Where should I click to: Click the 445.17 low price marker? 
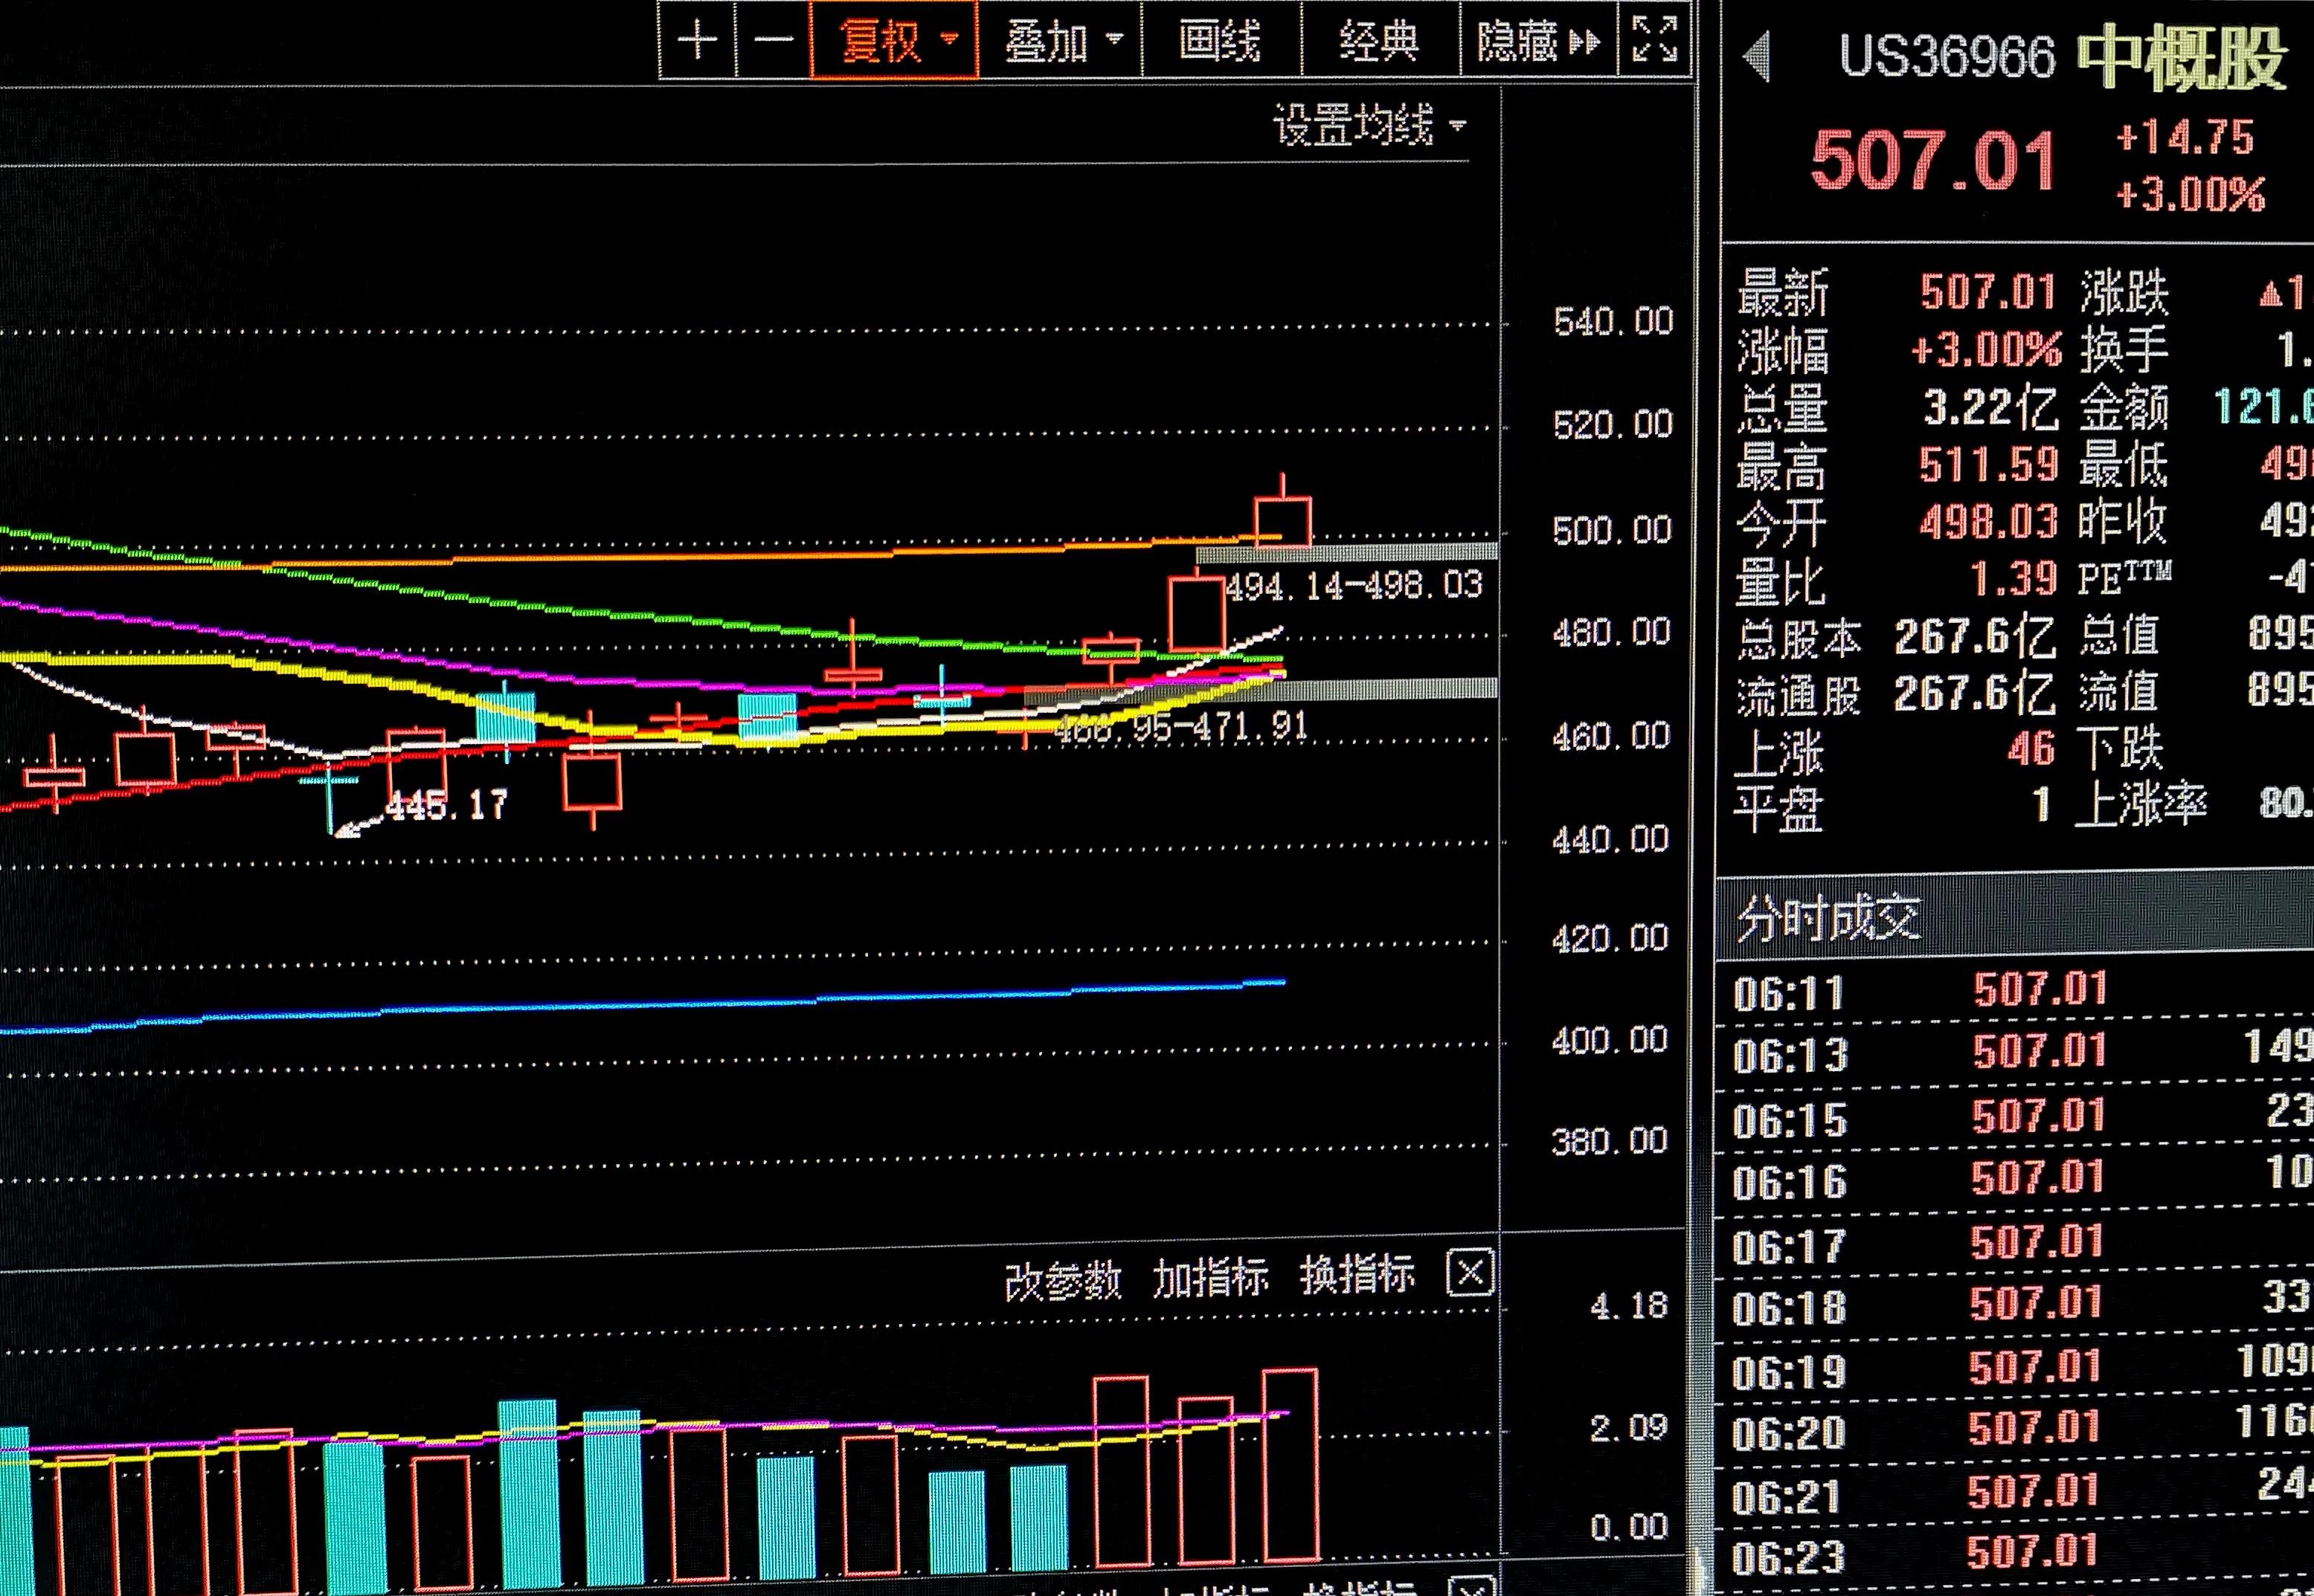click(x=447, y=805)
